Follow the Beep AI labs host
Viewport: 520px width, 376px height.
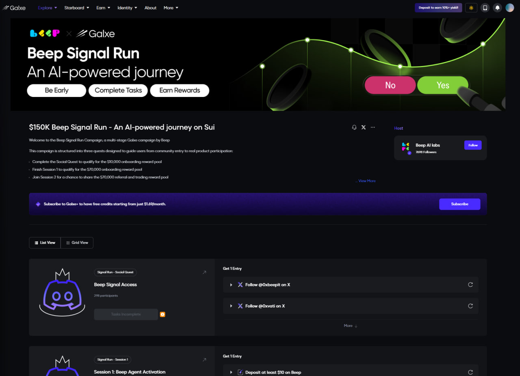(473, 145)
